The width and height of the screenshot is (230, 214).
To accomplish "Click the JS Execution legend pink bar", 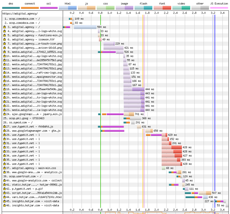I will coord(219,8).
